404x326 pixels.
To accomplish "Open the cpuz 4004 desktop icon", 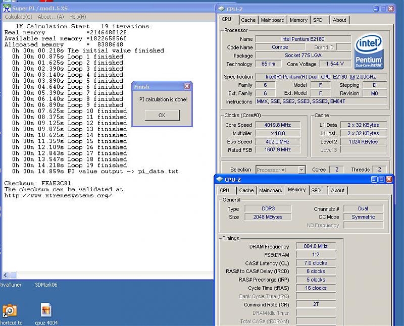I will tap(46, 311).
